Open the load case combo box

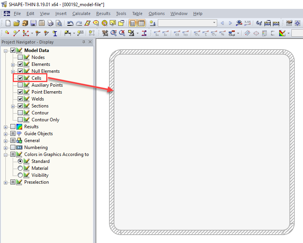(x=187, y=23)
